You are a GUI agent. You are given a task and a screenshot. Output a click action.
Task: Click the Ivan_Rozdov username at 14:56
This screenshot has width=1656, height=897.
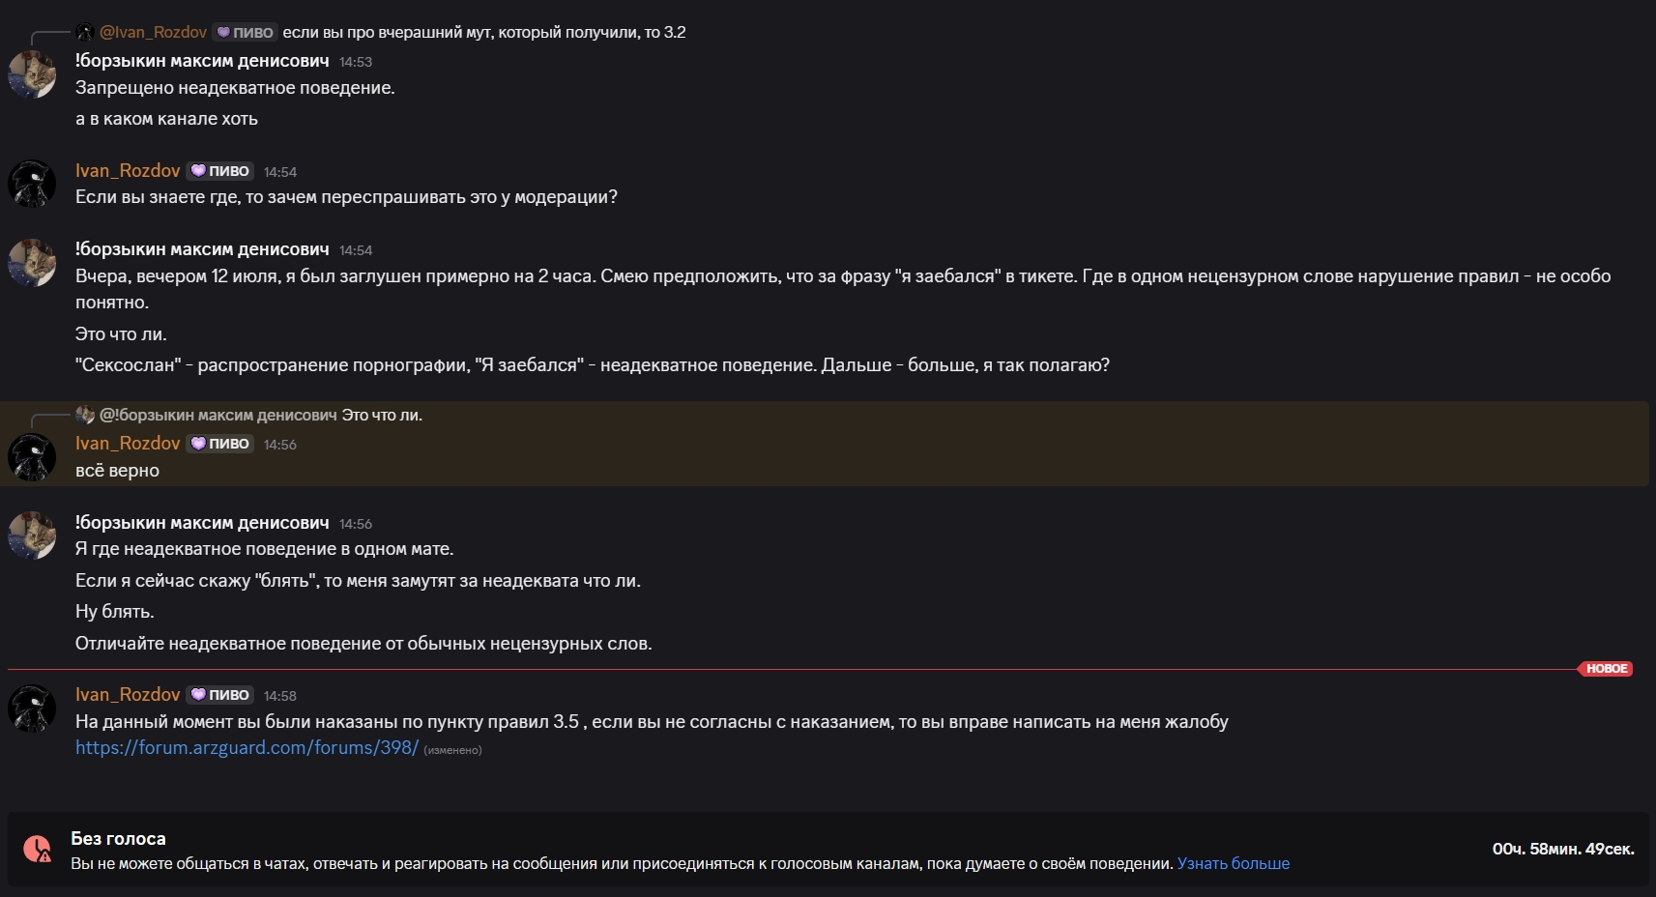click(x=128, y=444)
